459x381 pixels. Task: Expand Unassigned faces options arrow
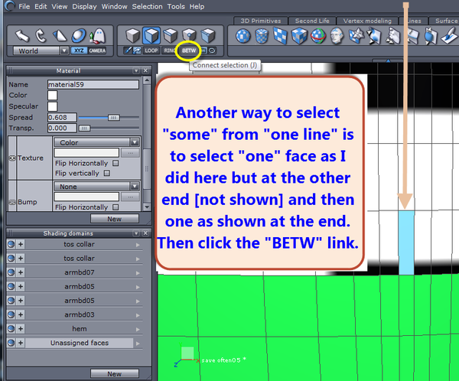[138, 344]
